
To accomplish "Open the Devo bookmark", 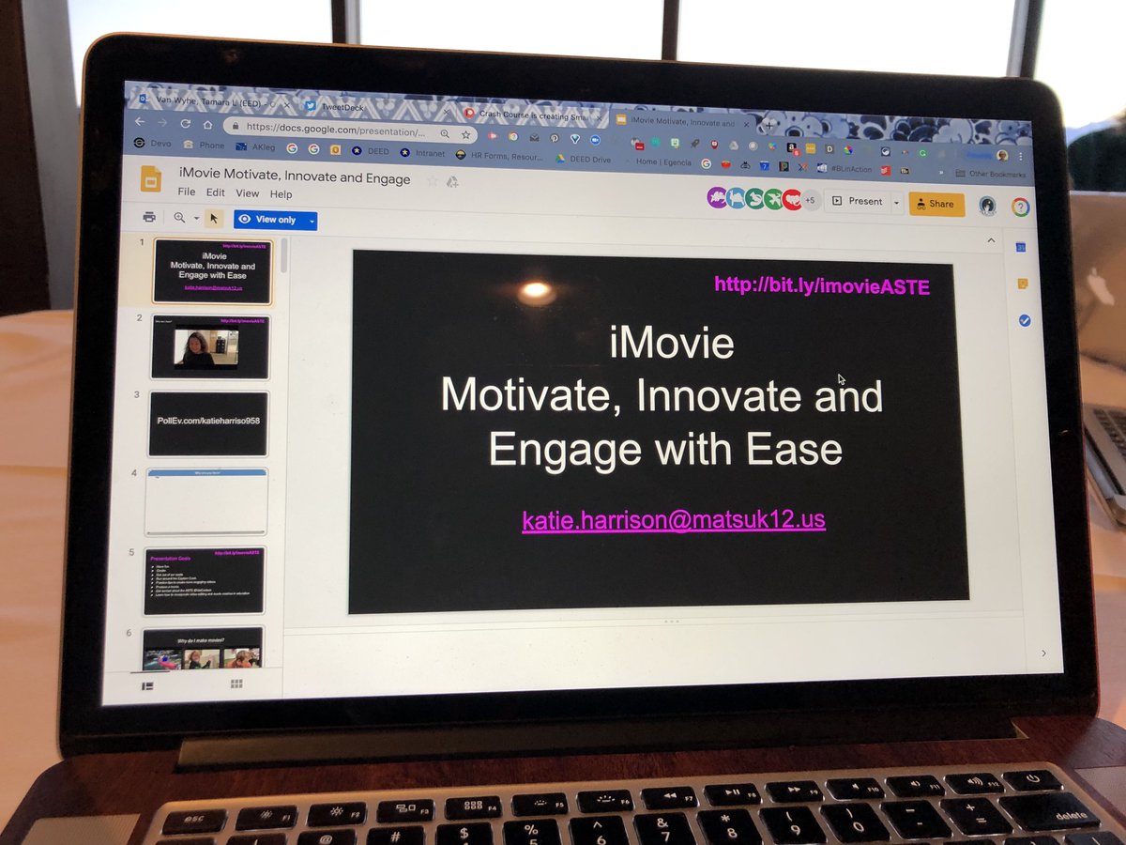I will click(x=153, y=143).
